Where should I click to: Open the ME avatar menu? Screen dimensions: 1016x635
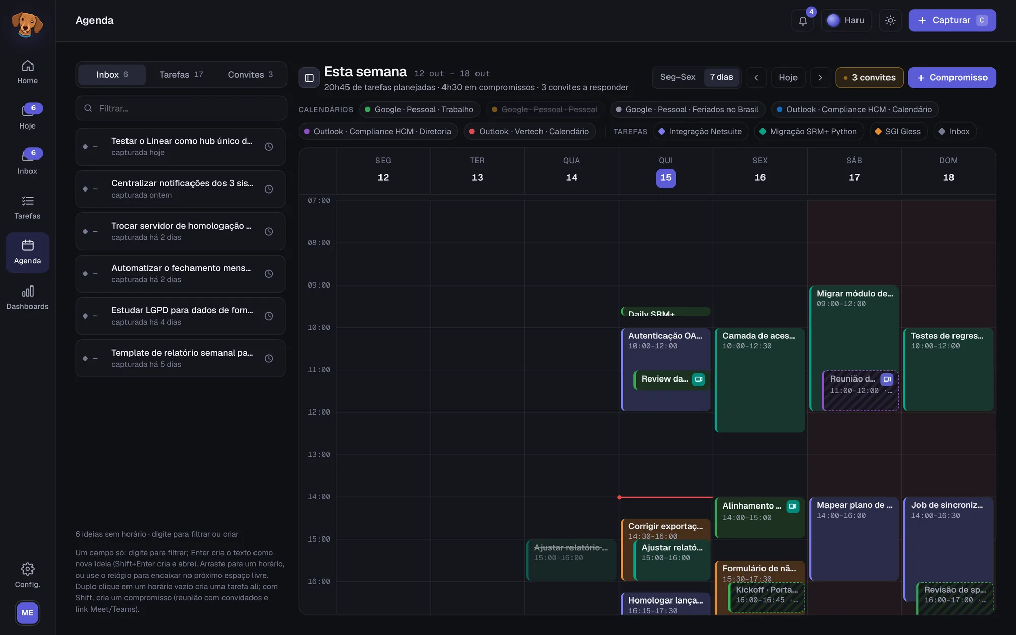(27, 613)
